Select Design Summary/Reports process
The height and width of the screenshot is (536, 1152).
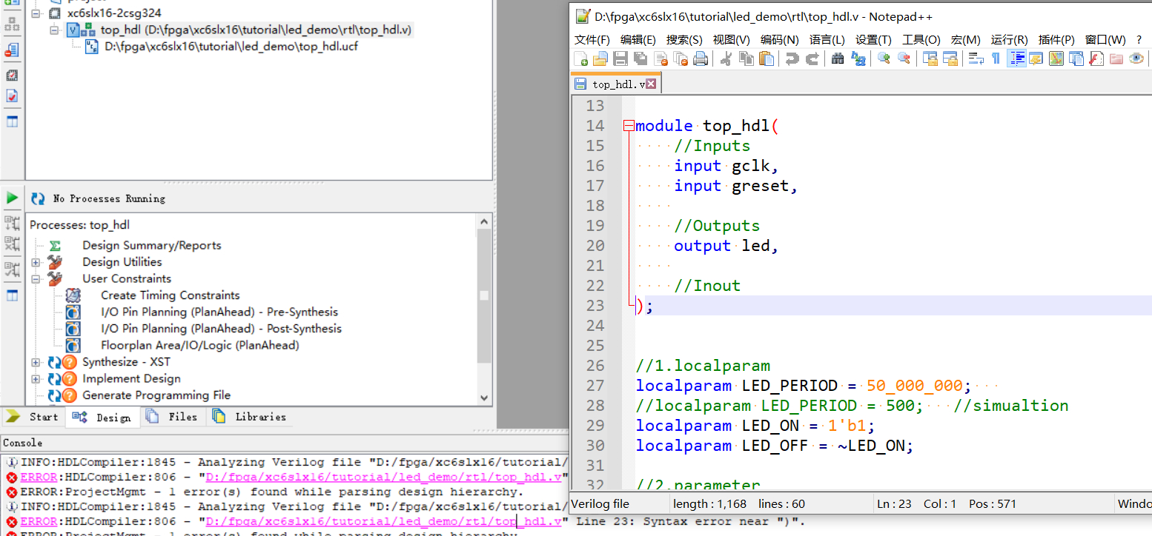click(151, 245)
